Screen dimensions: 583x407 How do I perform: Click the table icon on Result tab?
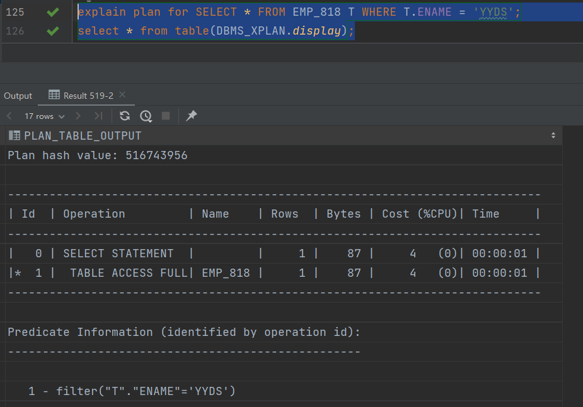click(x=54, y=95)
